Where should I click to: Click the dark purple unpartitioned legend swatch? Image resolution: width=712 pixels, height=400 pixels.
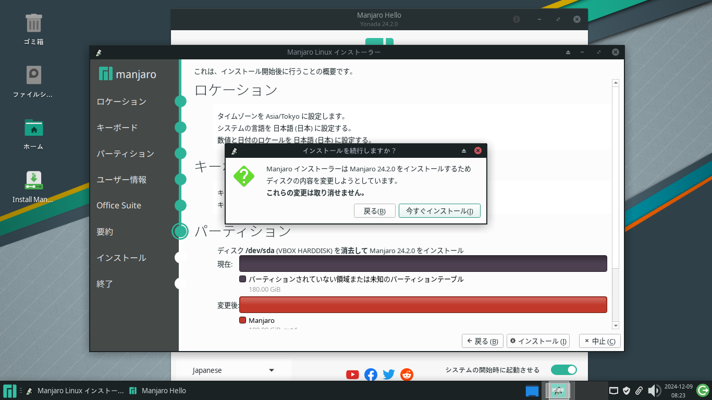click(x=242, y=279)
